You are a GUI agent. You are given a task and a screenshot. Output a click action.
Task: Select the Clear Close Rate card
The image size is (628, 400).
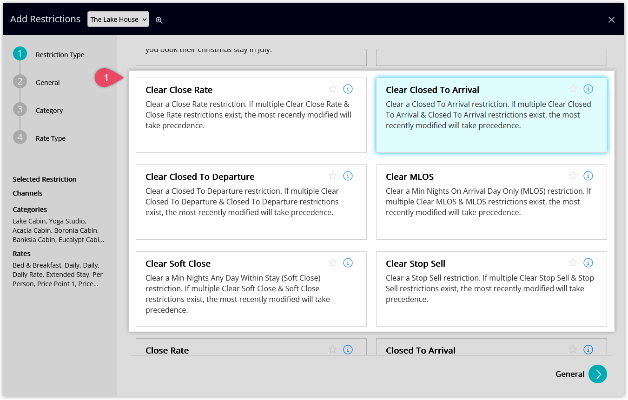(251, 115)
